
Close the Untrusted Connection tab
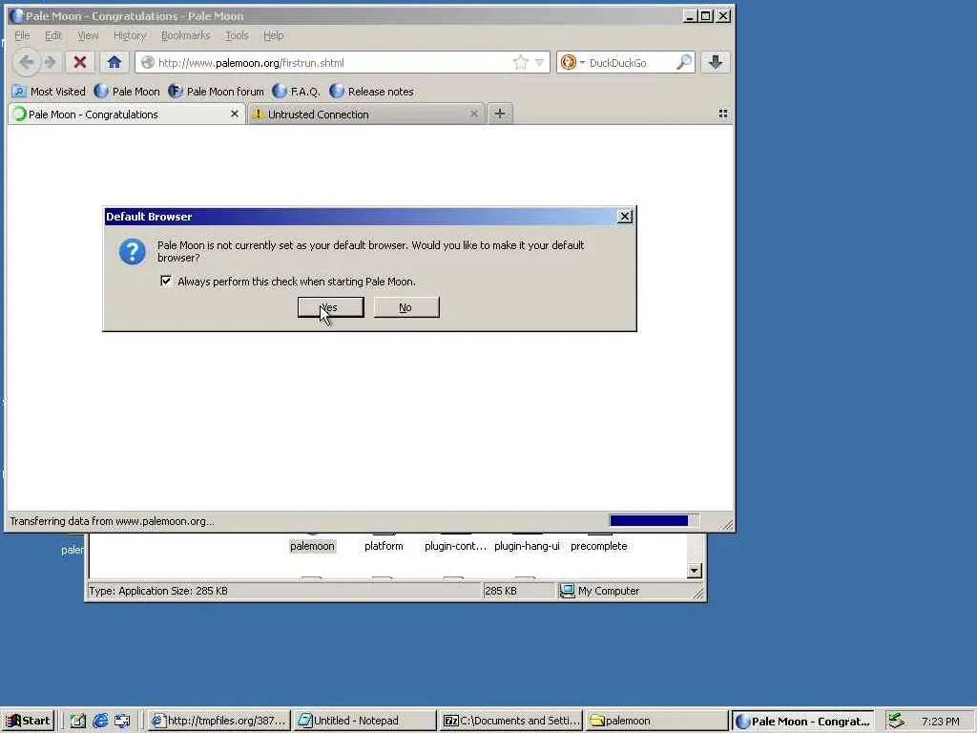pos(473,115)
